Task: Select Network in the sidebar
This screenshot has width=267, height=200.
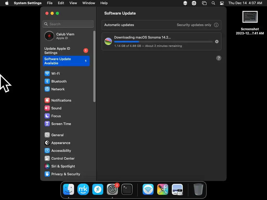Action: pyautogui.click(x=66, y=89)
